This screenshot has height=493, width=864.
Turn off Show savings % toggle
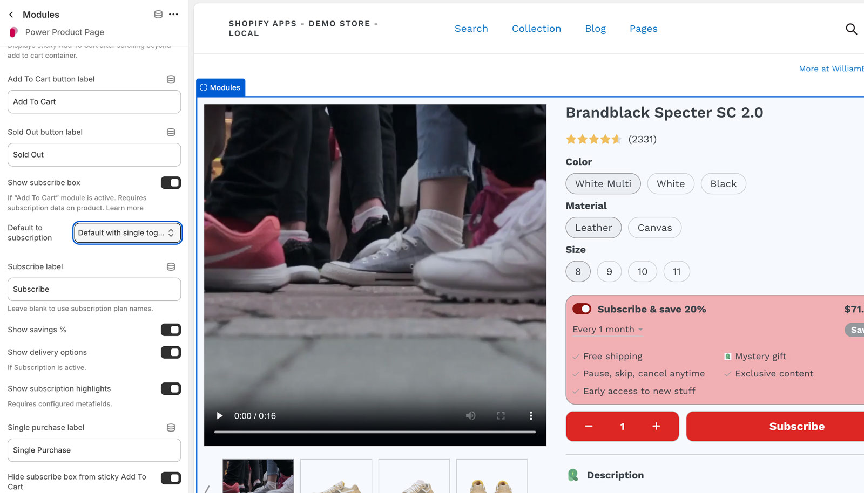click(x=171, y=330)
